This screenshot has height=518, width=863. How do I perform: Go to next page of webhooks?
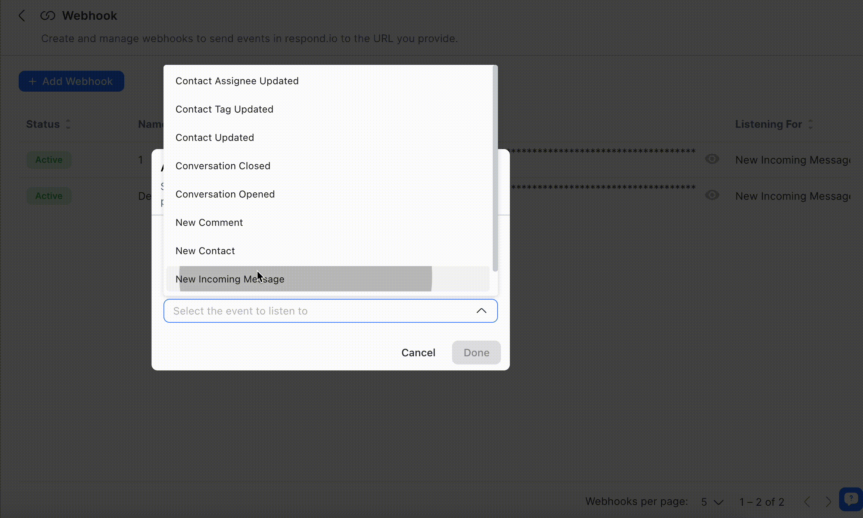[828, 502]
